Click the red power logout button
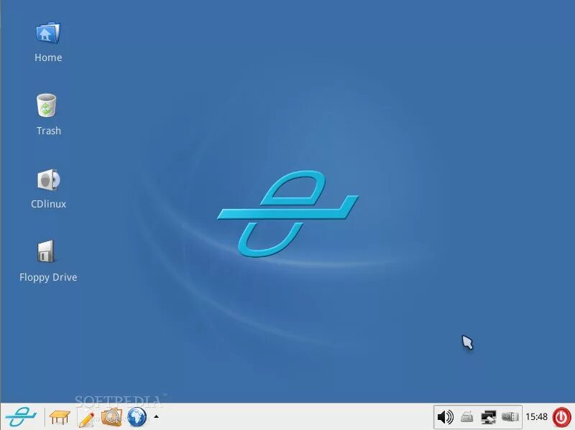 562,417
